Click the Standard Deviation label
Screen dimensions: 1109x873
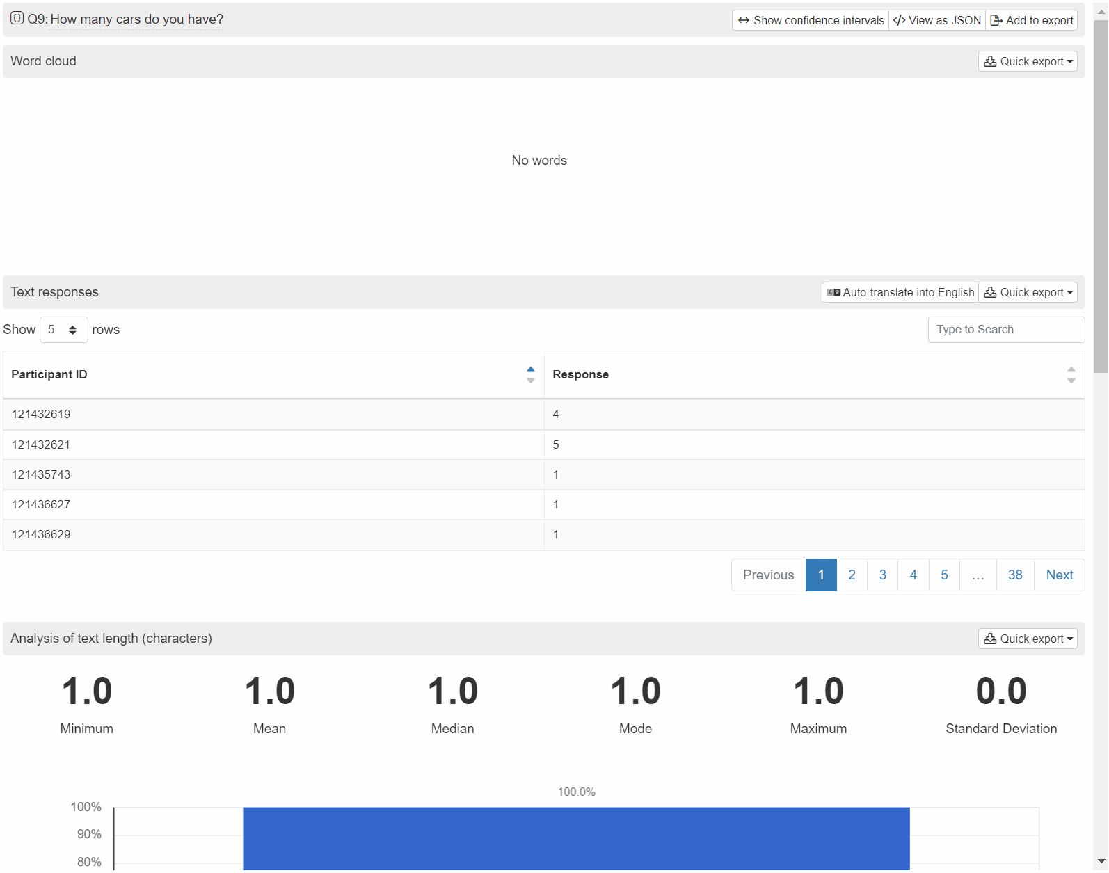click(x=1001, y=729)
